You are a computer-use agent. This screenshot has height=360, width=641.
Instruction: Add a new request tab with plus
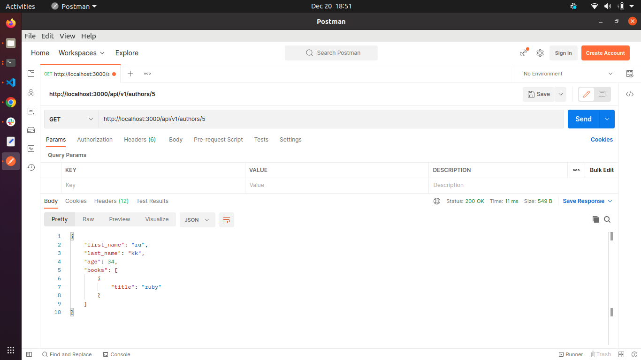tap(130, 74)
